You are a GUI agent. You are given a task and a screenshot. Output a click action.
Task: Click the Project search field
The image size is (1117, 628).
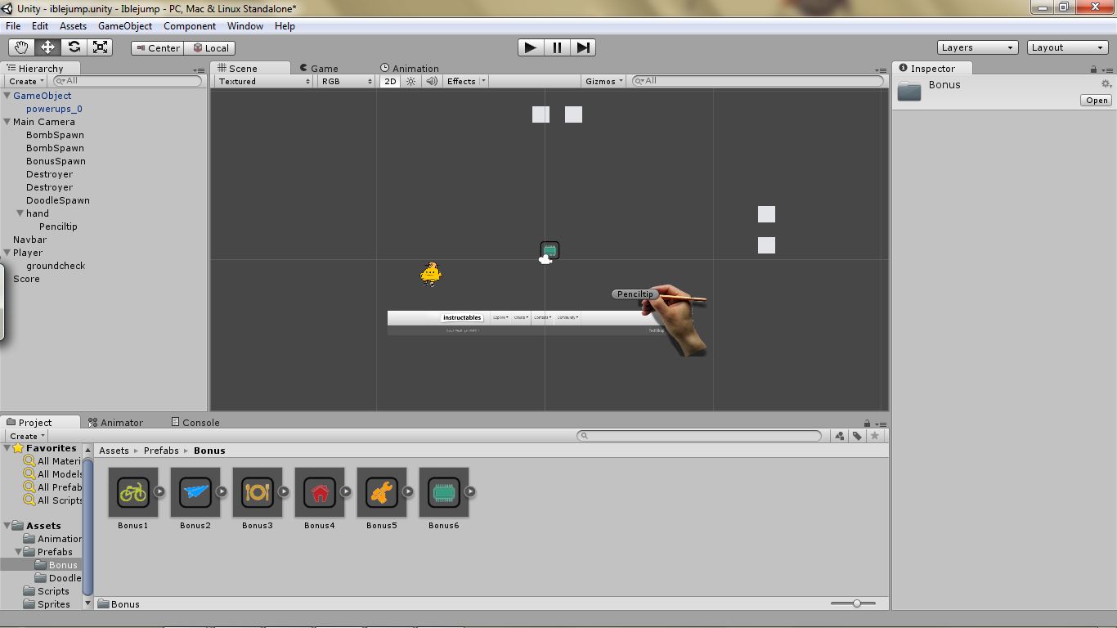699,436
